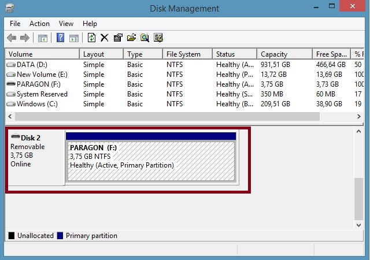
Task: Click the Disk Management title bar app icon
Action: tap(10, 8)
